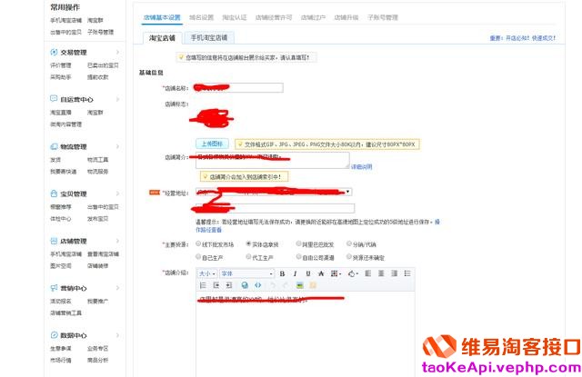Image resolution: width=582 pixels, height=377 pixels.
Task: Click the Redo arrow in the editor
Action: tap(286, 285)
